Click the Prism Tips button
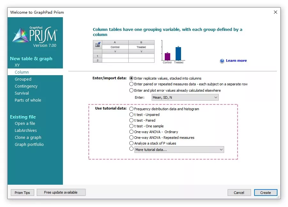Screen dimensions: 288x207 click(22, 193)
